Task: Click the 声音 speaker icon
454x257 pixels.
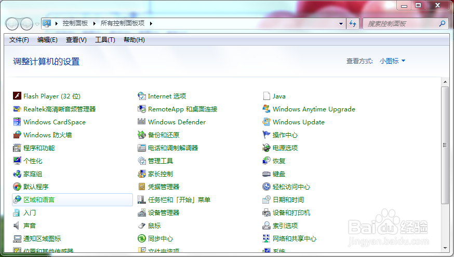Action: 17,225
